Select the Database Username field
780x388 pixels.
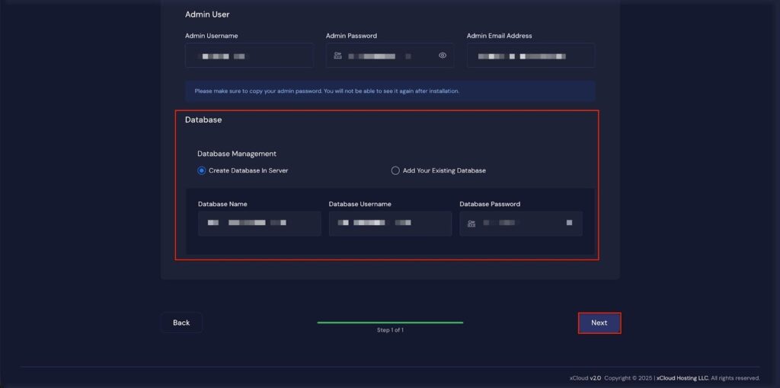(390, 224)
